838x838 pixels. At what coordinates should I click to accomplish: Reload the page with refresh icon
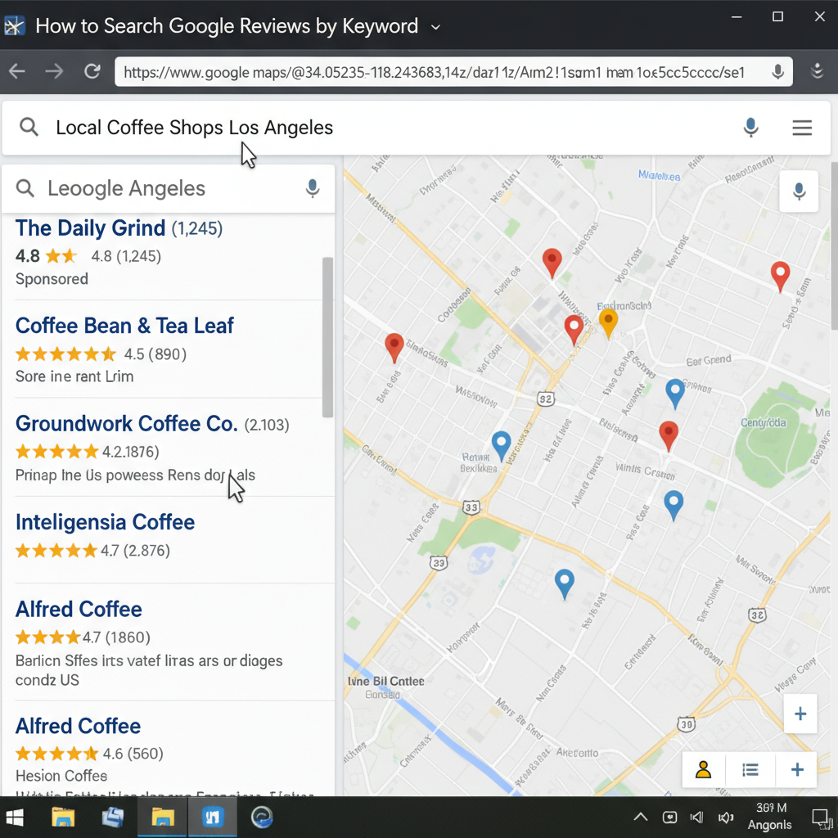92,71
